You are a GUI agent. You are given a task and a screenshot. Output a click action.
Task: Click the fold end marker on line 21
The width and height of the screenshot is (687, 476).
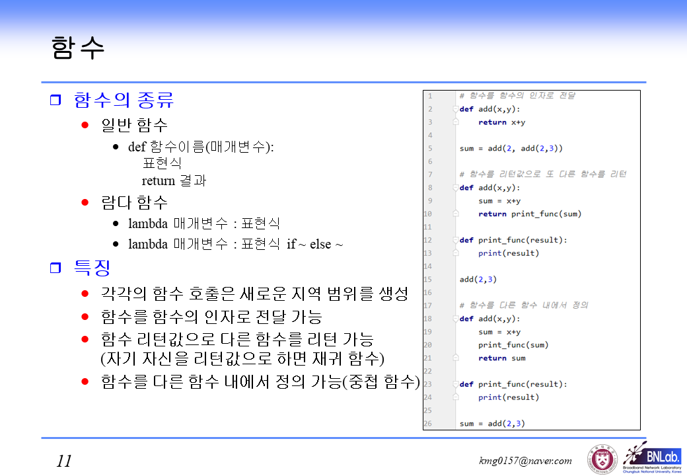coord(456,358)
